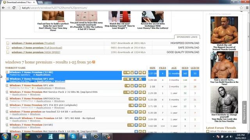
Task: Click HIGHSPEED DOWNLOAD sponsored link
Action: 185,43
